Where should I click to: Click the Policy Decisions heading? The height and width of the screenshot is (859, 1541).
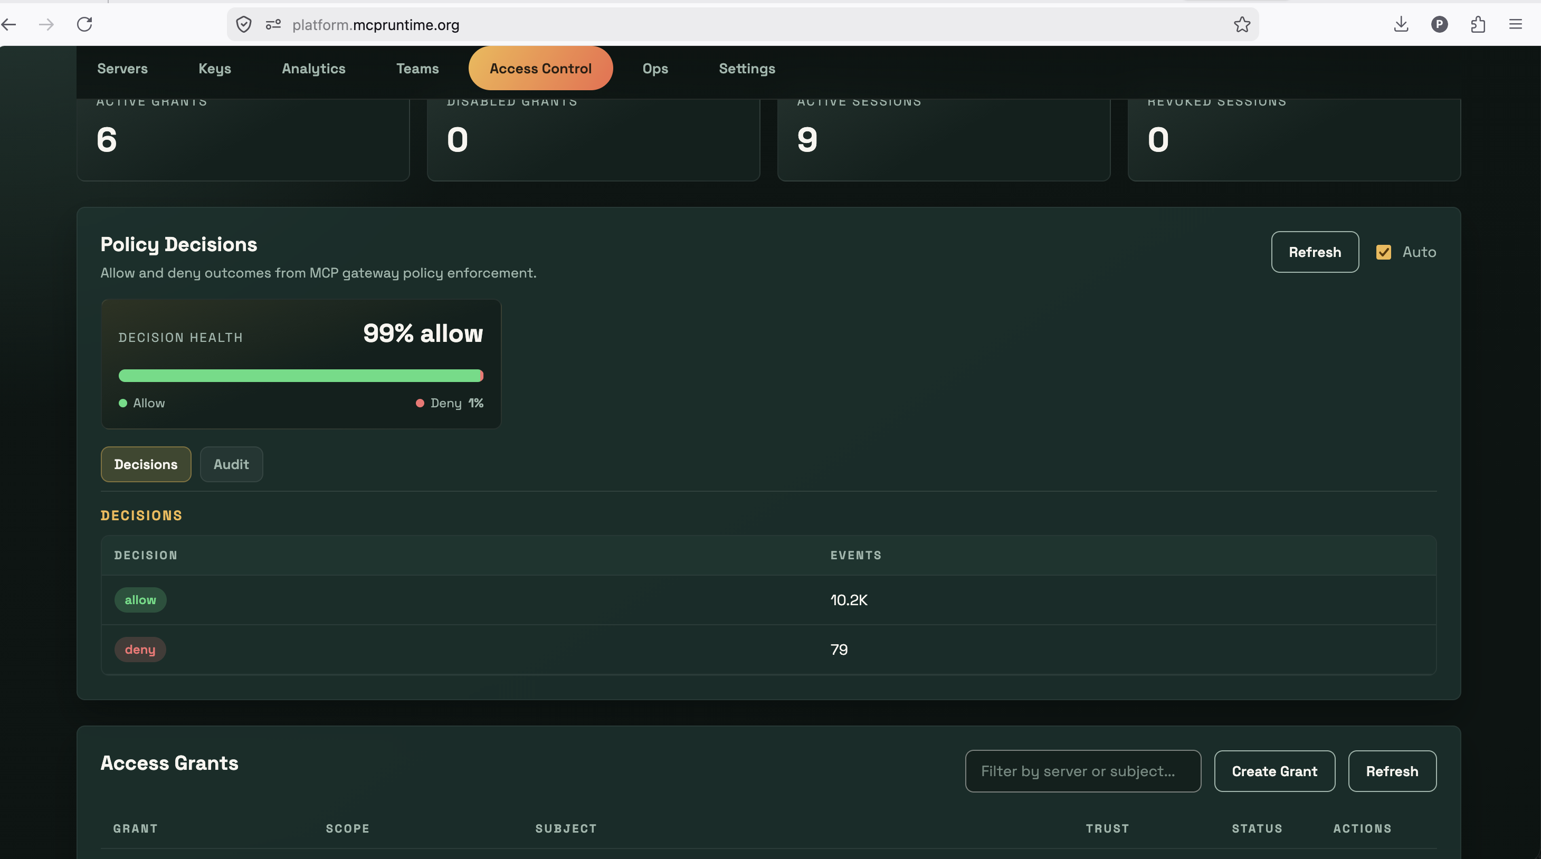pyautogui.click(x=179, y=245)
